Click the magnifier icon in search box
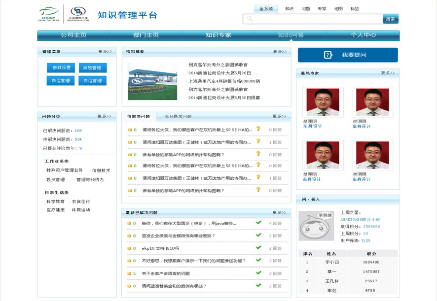The image size is (437, 301). 250,19
